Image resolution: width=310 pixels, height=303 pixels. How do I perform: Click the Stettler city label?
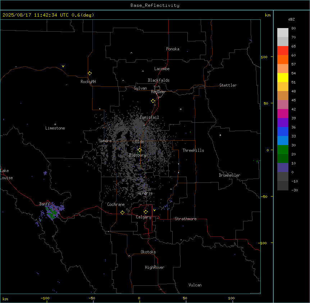coord(228,85)
